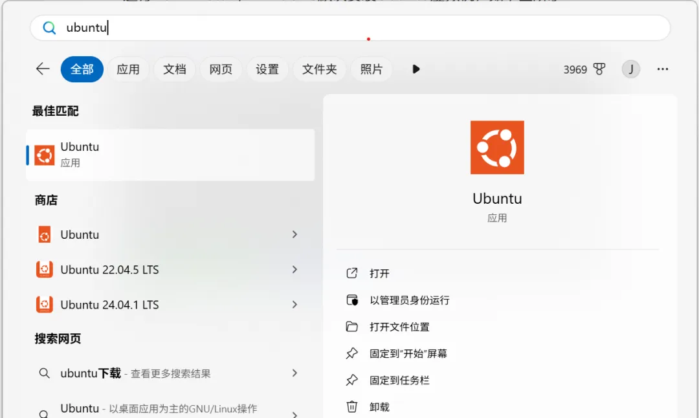Go back using the left arrow button
The width and height of the screenshot is (699, 418).
click(43, 69)
